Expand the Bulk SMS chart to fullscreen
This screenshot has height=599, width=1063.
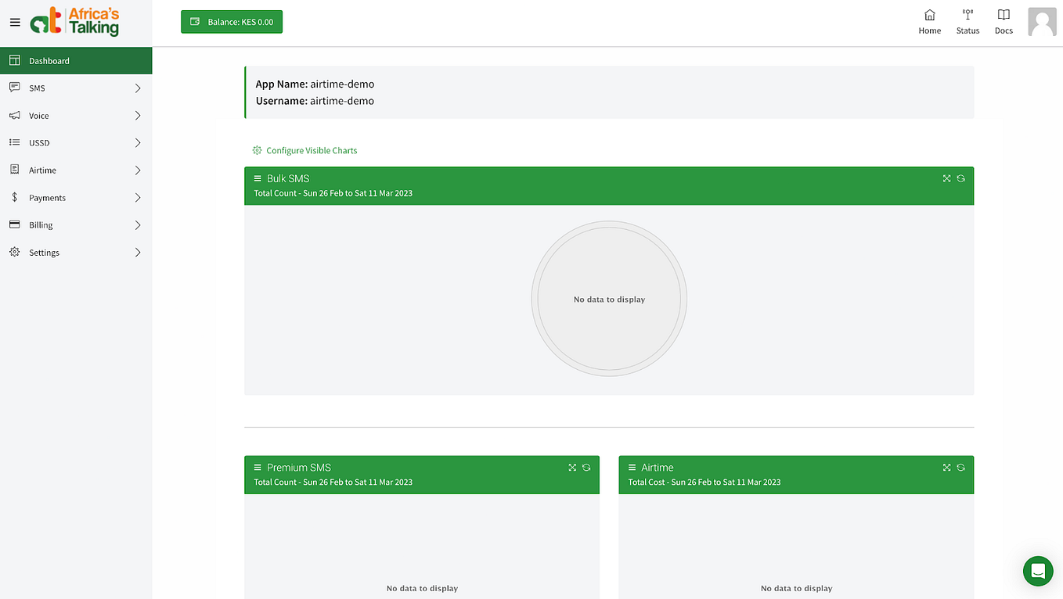[x=946, y=178]
